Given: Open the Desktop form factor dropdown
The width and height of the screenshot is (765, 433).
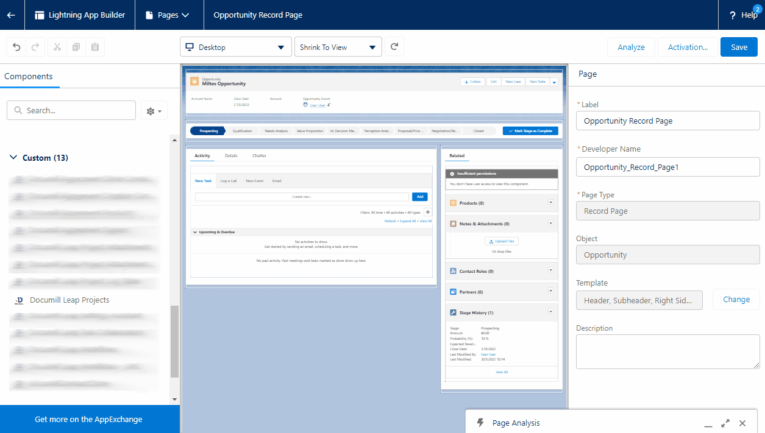Looking at the screenshot, I should point(235,48).
